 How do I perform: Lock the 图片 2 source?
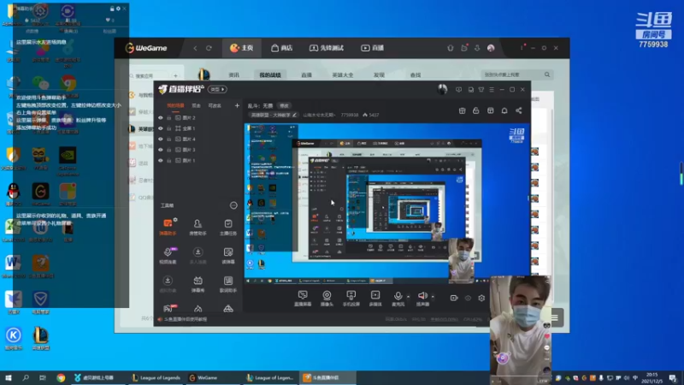point(168,118)
